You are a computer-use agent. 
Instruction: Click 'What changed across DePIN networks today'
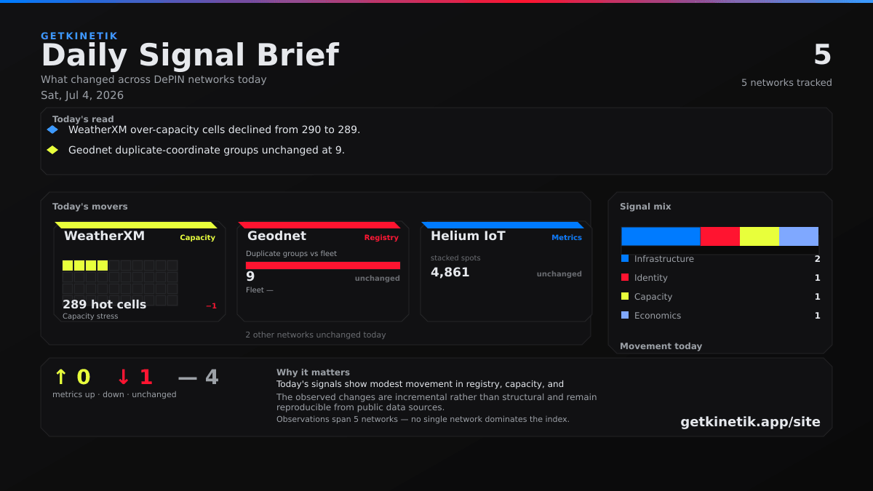tap(154, 79)
